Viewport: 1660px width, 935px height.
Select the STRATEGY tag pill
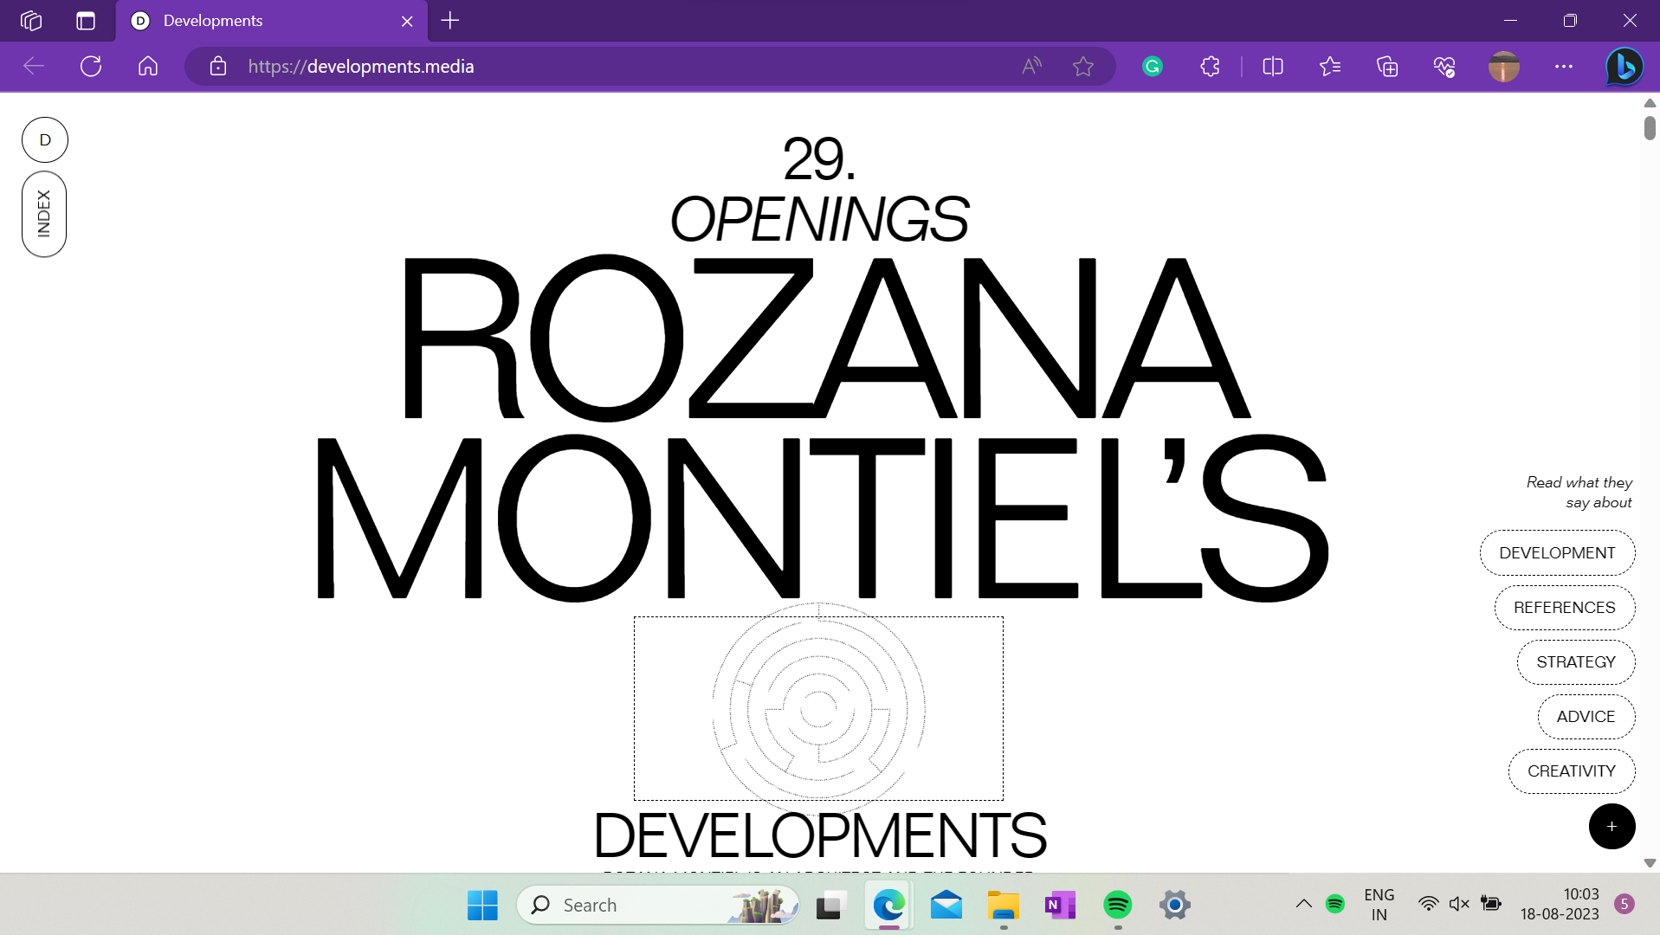[x=1575, y=662]
